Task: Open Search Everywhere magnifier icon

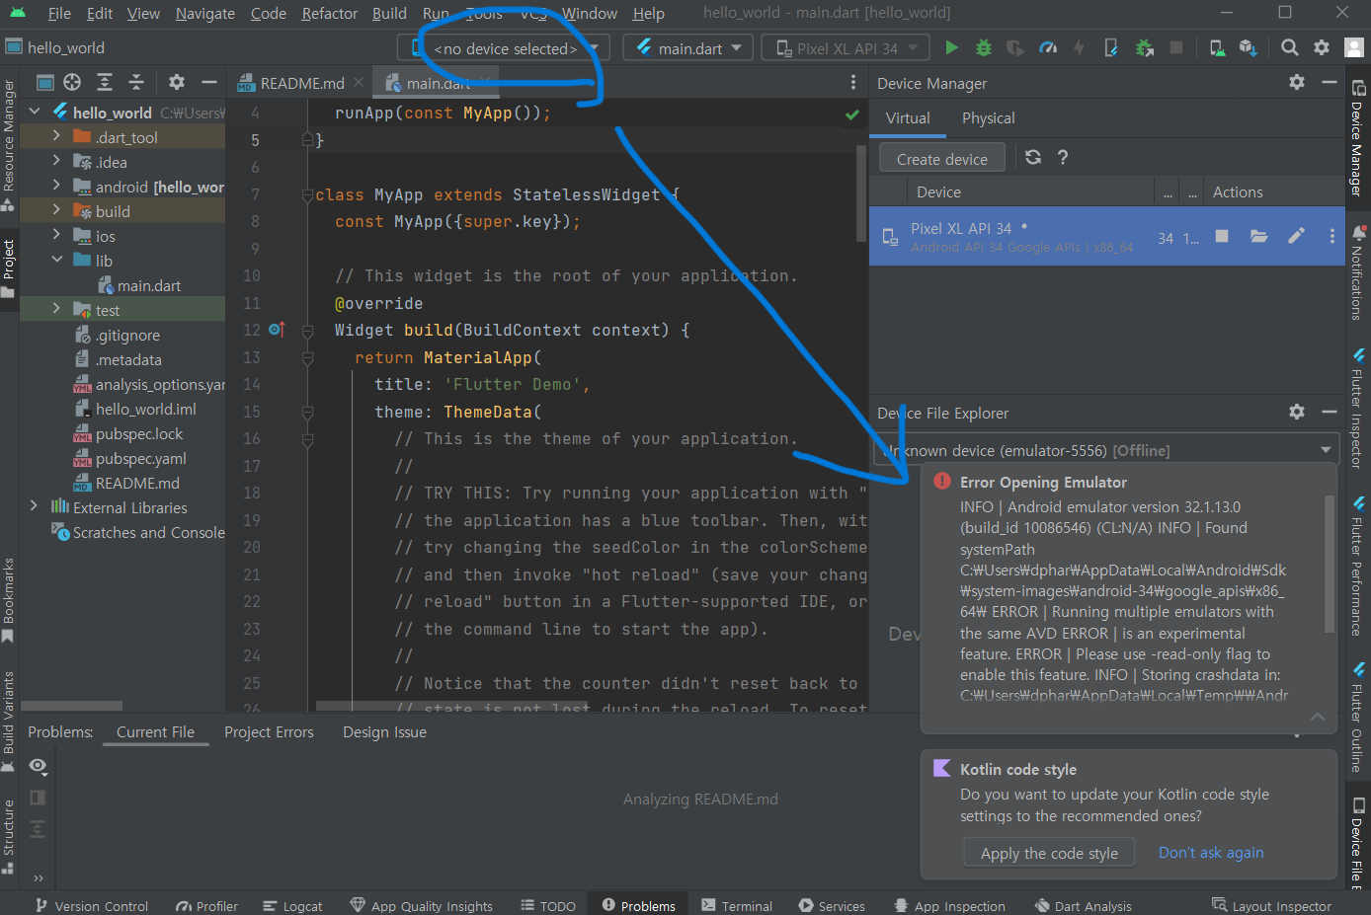Action: [x=1289, y=47]
